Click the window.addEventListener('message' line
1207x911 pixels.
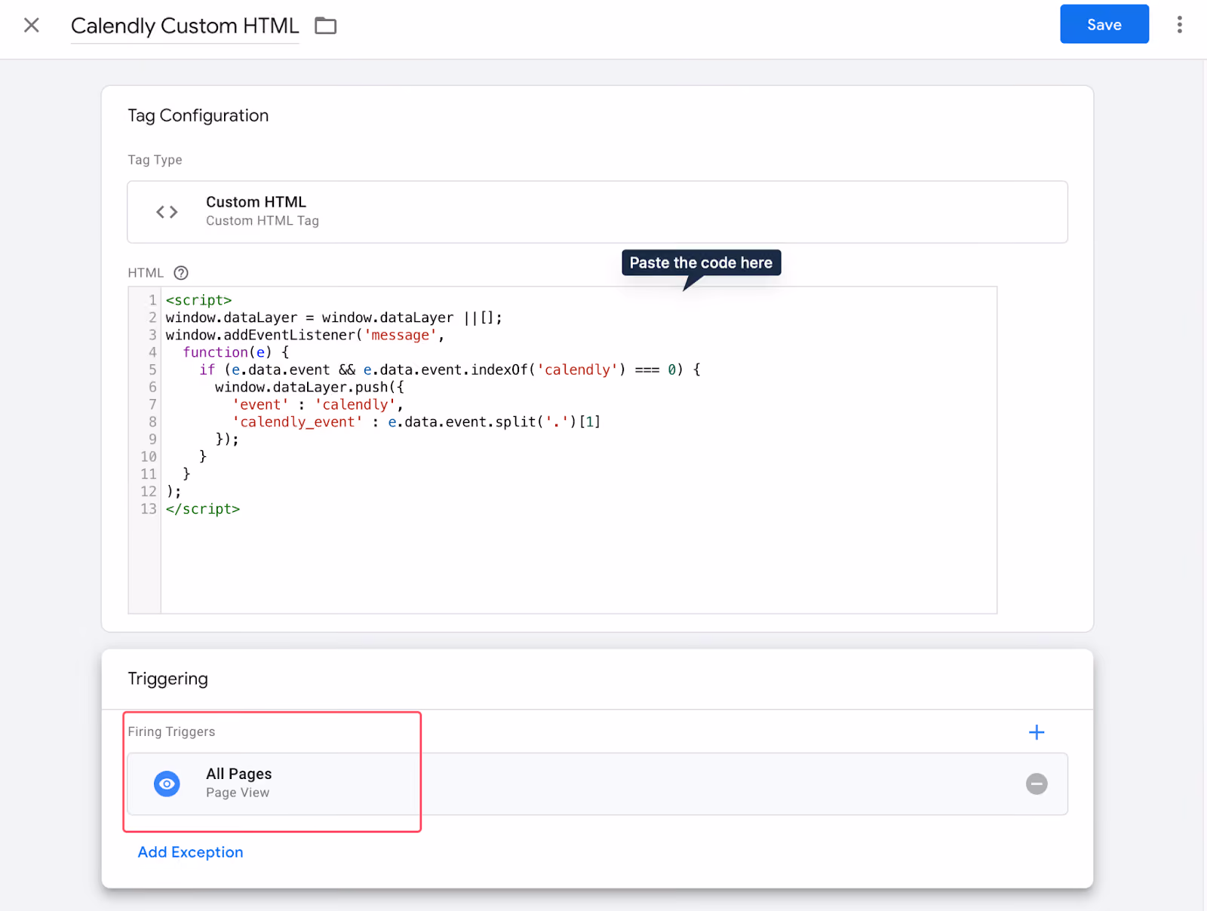click(x=305, y=335)
